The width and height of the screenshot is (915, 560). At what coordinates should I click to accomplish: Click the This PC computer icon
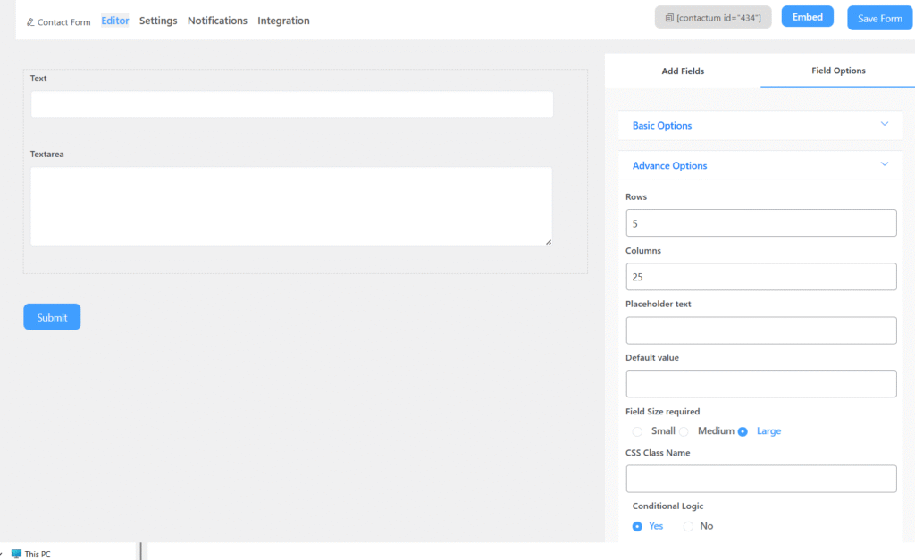click(x=16, y=554)
